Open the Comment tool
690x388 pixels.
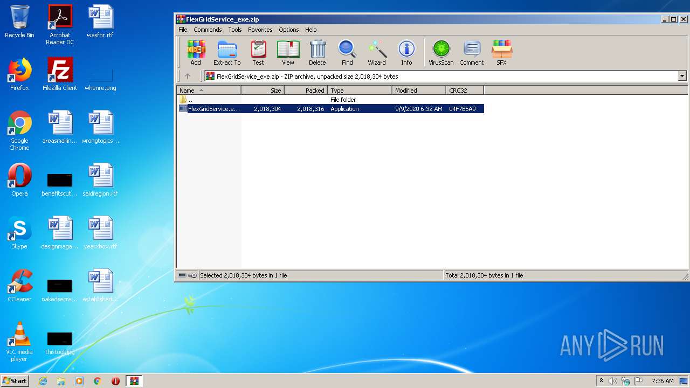[472, 53]
